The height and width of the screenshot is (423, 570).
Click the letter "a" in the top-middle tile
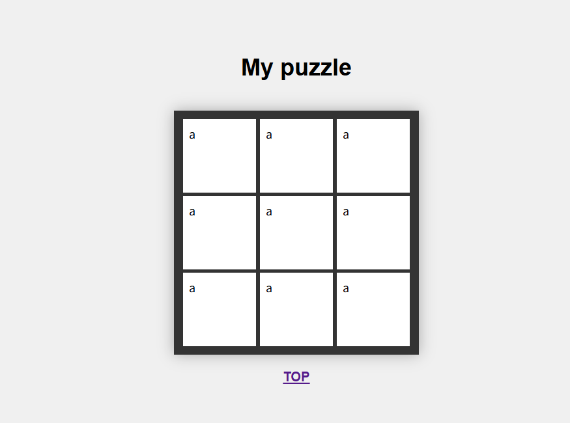point(269,135)
